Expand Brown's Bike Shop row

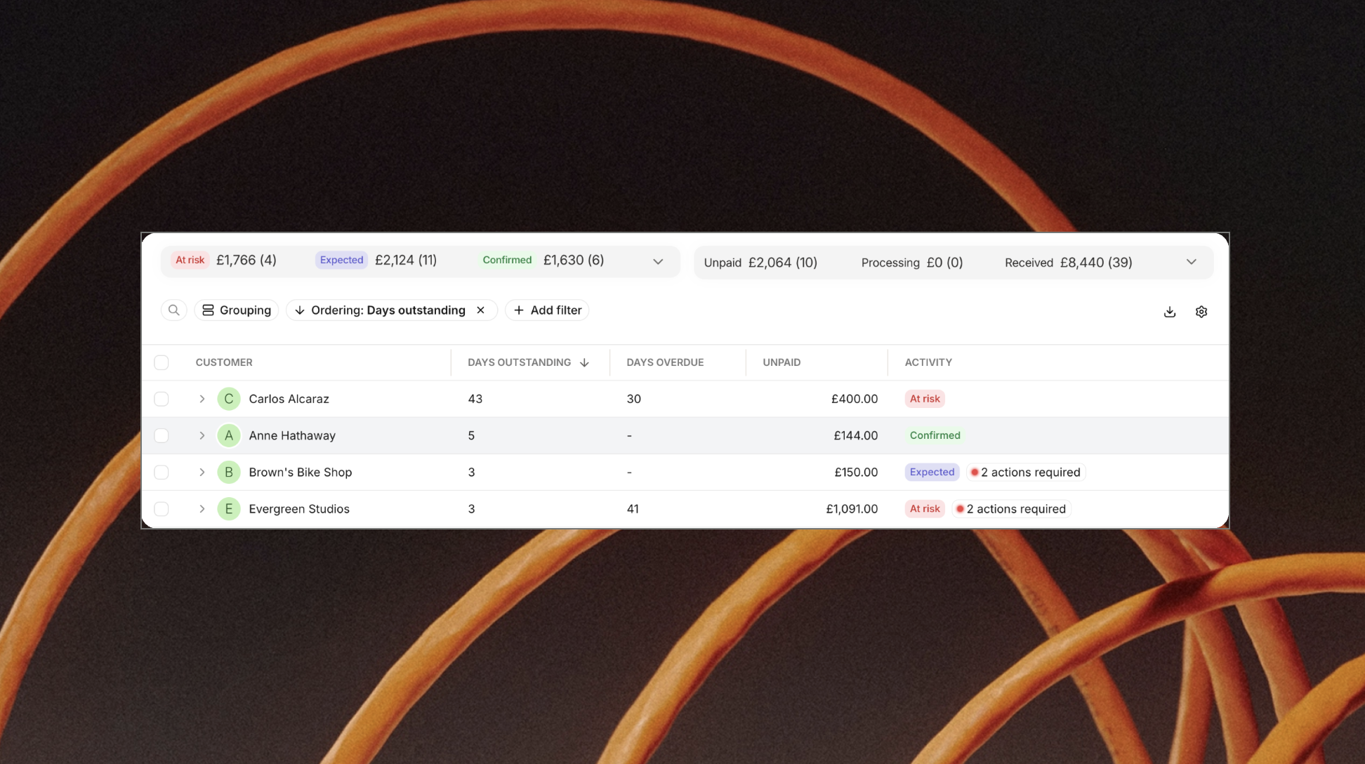[x=202, y=473]
